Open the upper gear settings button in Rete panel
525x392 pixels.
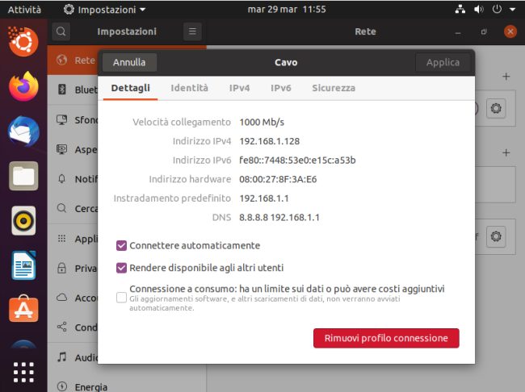[x=496, y=108]
